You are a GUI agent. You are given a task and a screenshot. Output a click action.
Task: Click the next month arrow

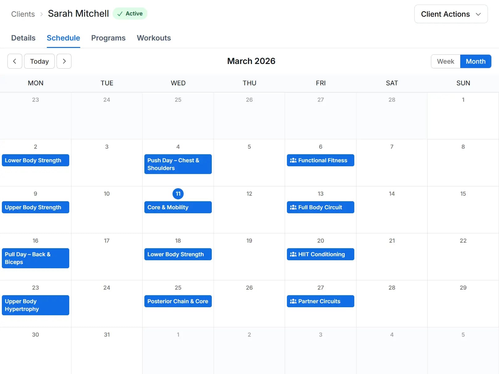[x=64, y=61]
